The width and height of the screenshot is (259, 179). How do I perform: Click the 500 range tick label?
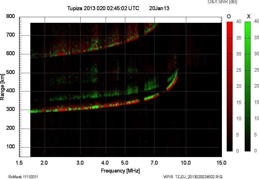[x=10, y=72]
